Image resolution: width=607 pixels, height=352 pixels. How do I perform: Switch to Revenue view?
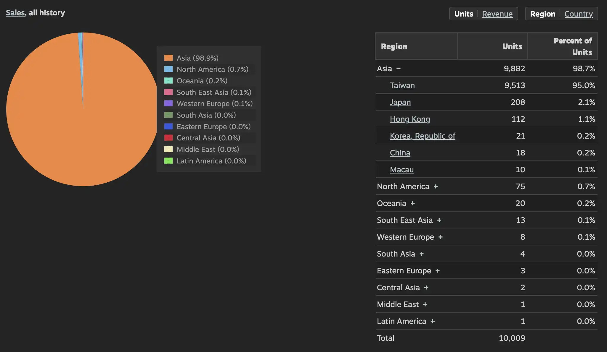coord(497,14)
